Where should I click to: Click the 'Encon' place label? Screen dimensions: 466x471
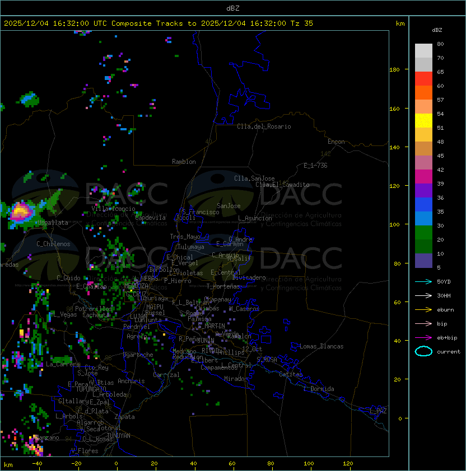336,142
